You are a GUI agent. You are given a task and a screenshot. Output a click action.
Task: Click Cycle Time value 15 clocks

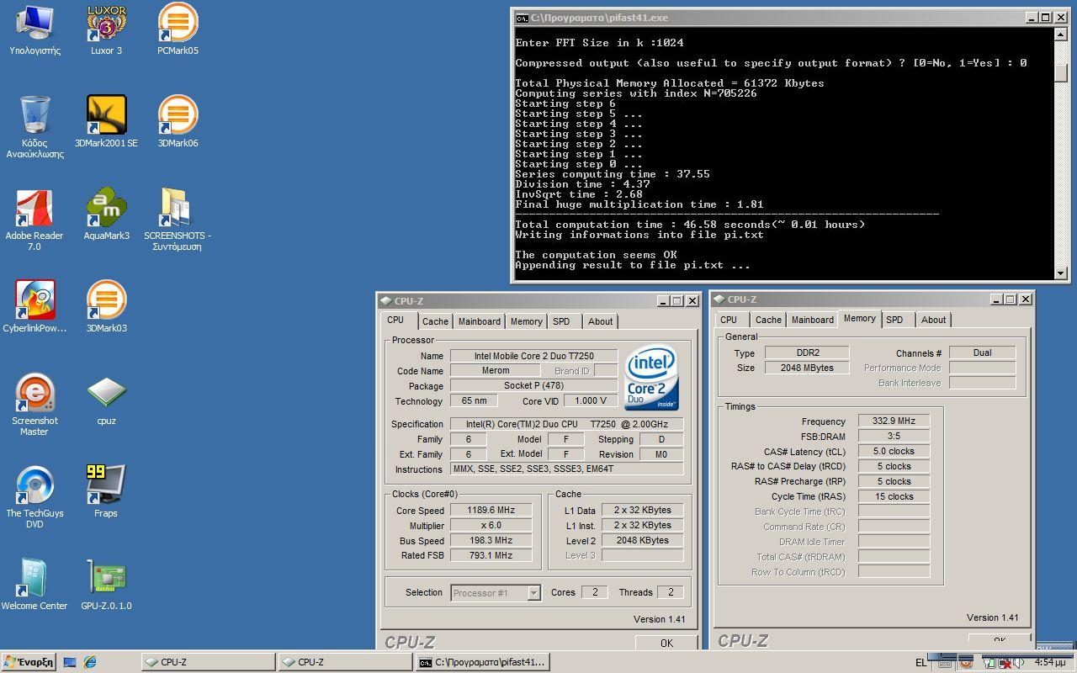pos(894,496)
